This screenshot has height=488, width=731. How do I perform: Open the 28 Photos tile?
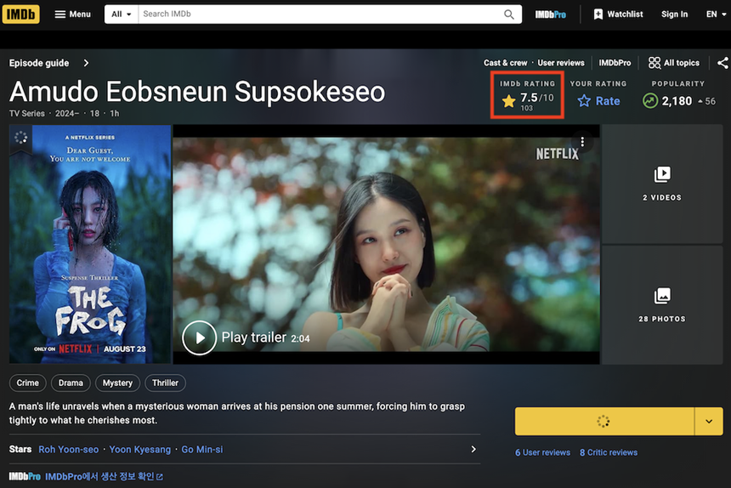[662, 305]
